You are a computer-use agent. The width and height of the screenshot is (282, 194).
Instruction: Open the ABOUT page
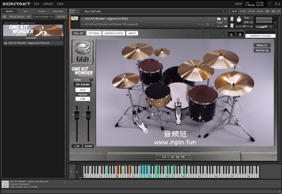[x=132, y=33]
